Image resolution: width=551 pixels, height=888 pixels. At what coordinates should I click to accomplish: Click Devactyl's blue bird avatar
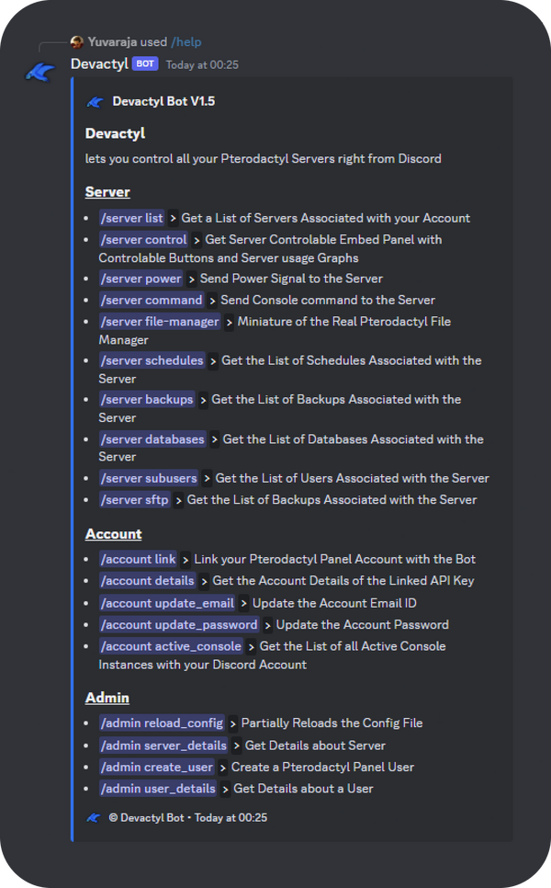pos(39,72)
